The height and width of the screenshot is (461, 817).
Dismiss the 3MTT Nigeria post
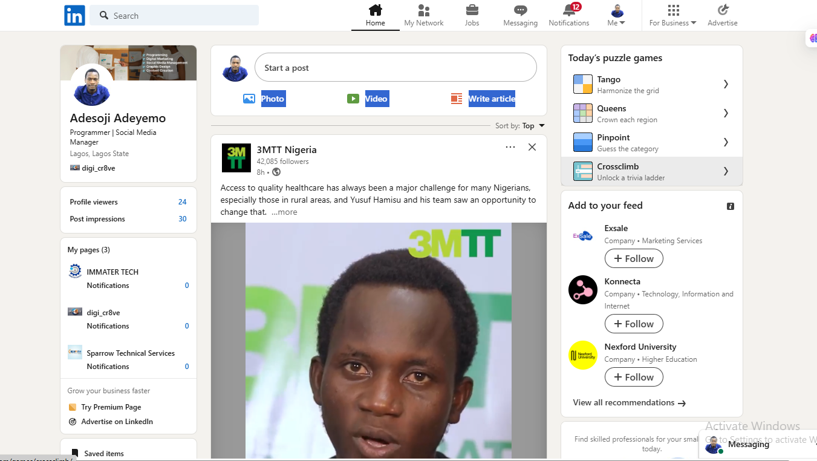tap(532, 147)
